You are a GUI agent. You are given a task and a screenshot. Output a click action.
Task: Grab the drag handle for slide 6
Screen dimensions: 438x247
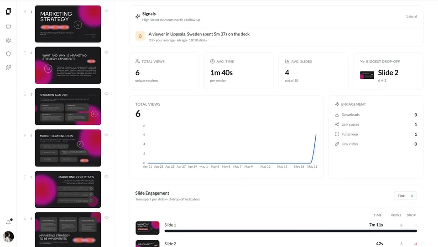[x=25, y=218]
